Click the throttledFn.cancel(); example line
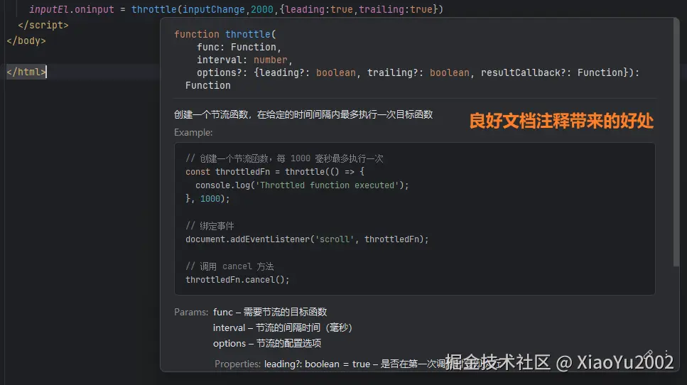Screen dimensions: 687x385 click(x=237, y=279)
